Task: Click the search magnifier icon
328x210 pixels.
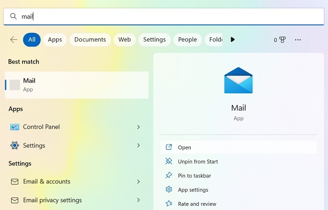Action: (14, 16)
